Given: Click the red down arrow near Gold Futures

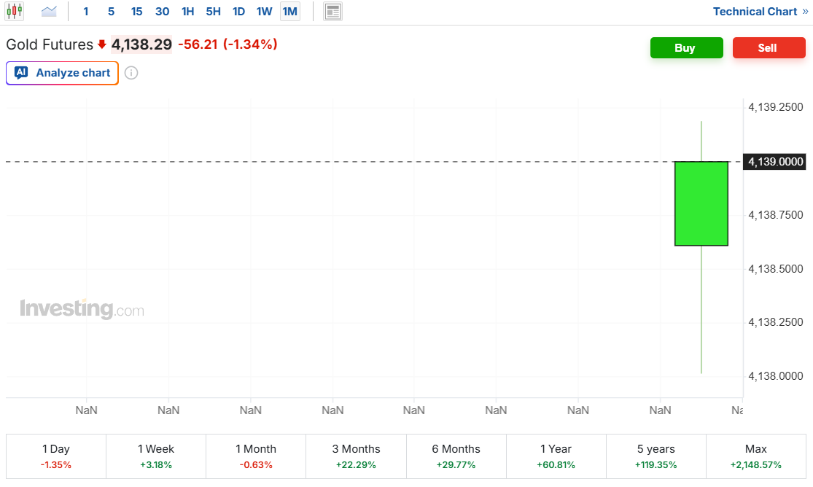Looking at the screenshot, I should pyautogui.click(x=102, y=44).
